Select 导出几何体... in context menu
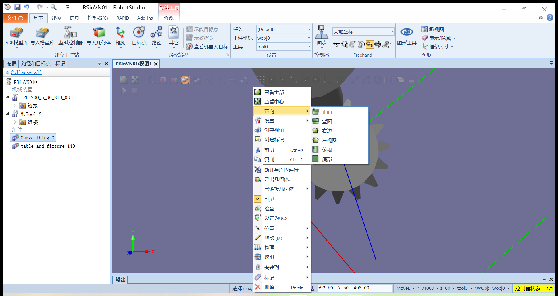 point(282,179)
